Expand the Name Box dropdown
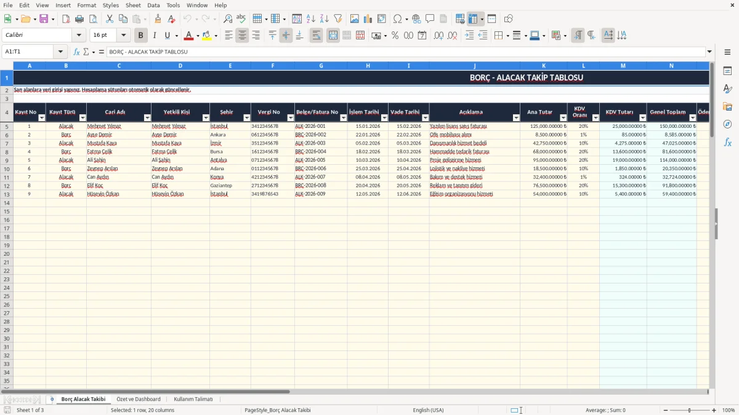 coord(60,52)
